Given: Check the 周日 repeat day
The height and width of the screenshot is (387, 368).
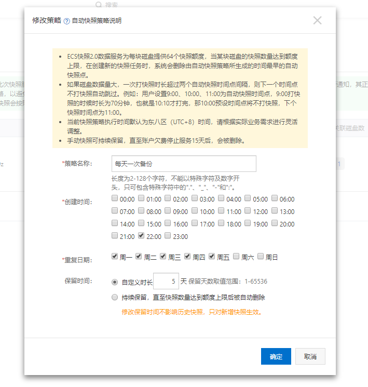Looking at the screenshot, I should [261, 256].
